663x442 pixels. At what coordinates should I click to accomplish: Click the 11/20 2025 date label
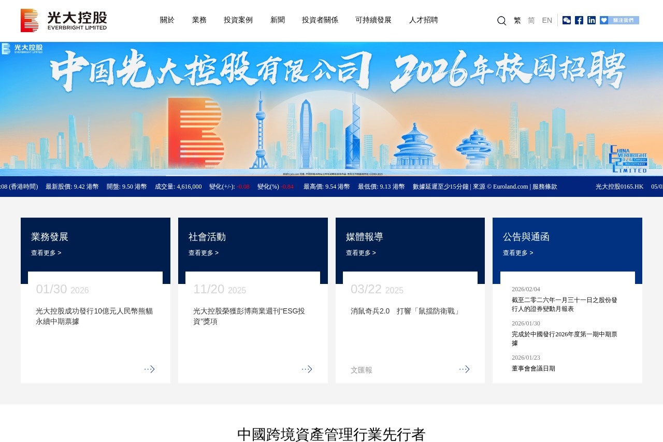tap(220, 289)
